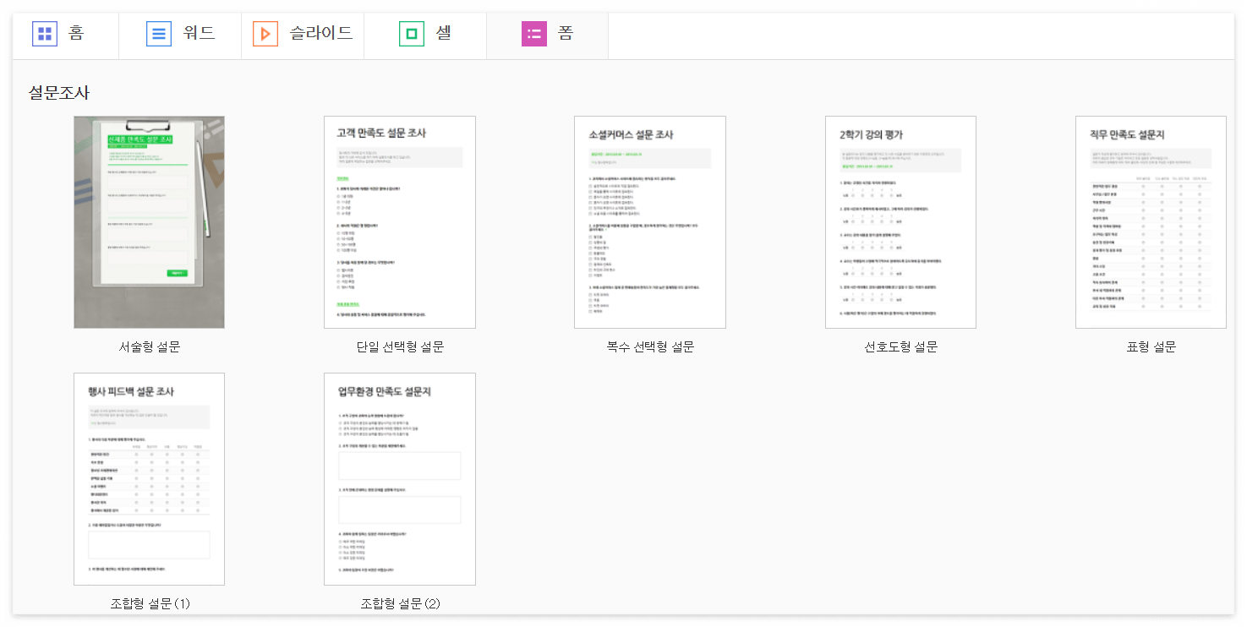Open the 조합형 설문(2) template
1247x627 pixels.
(399, 478)
